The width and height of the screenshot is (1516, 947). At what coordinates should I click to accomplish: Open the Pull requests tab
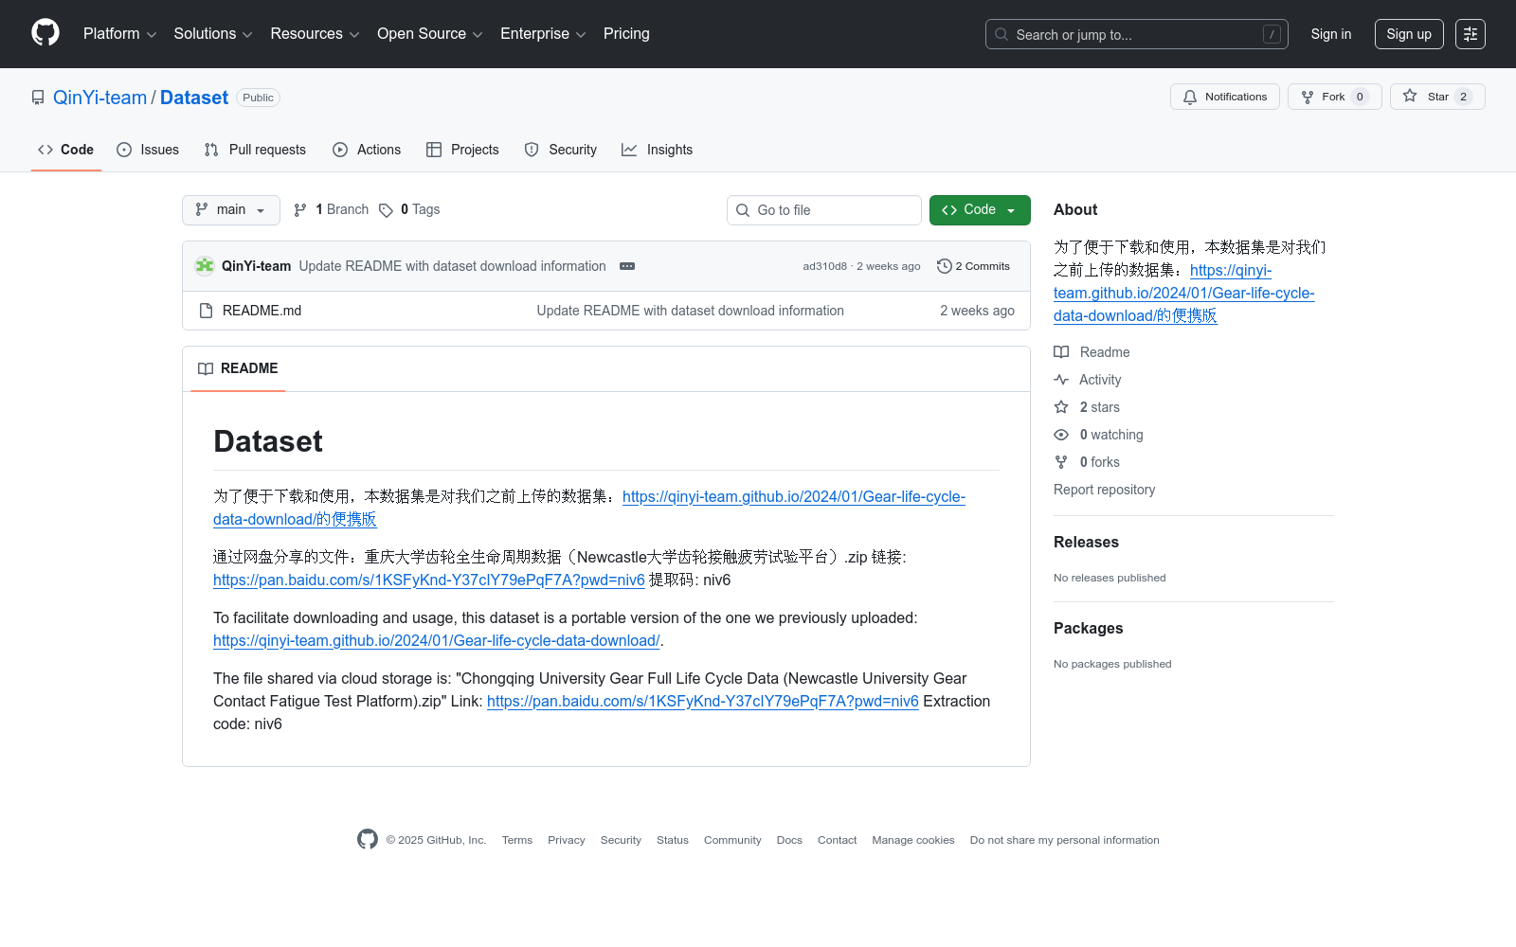click(255, 150)
